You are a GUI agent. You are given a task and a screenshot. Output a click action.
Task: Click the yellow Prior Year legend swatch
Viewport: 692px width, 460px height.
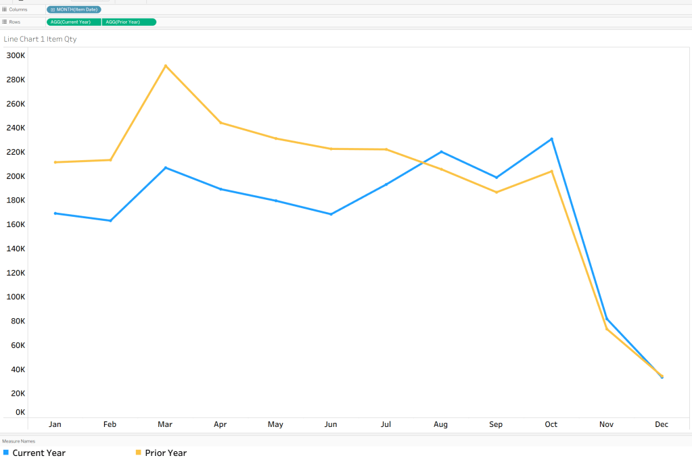139,452
